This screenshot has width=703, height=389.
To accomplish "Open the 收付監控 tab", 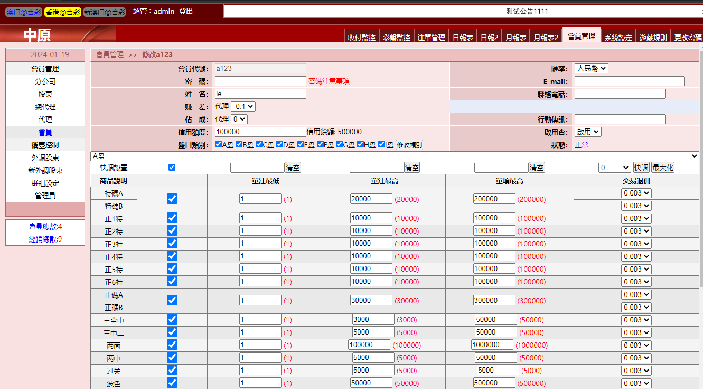I will pyautogui.click(x=361, y=38).
